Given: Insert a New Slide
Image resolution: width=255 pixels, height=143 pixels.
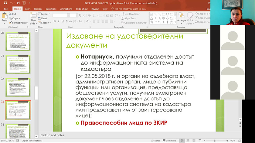Looking at the screenshot, I should pos(33,19).
